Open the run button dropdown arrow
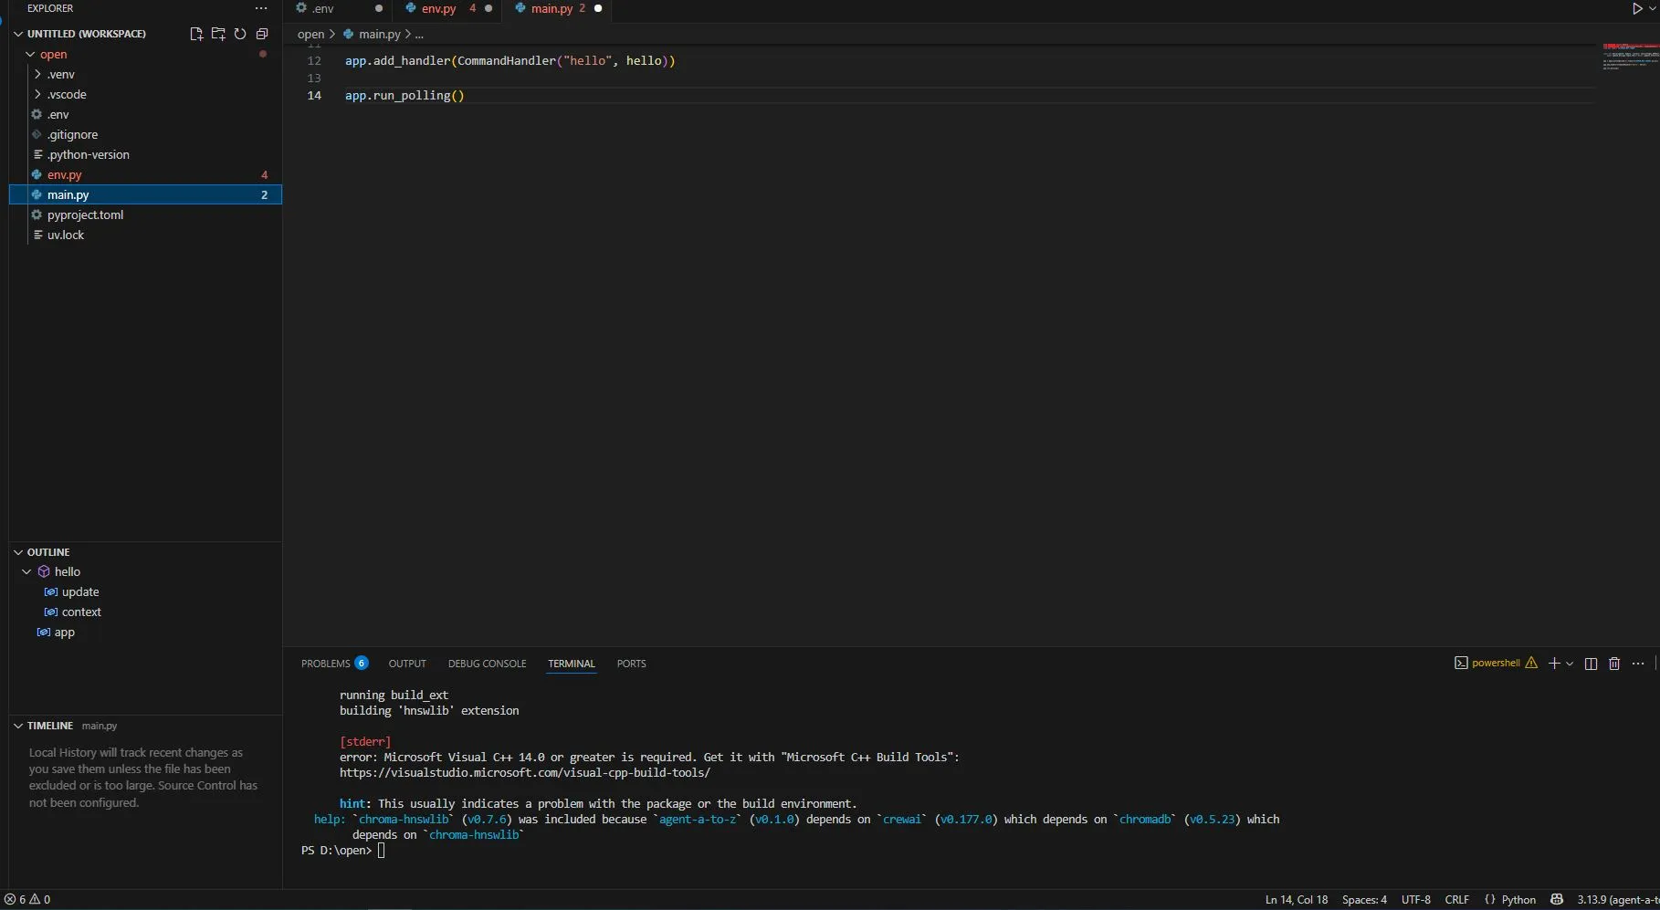Screen dimensions: 1660x910 tap(1652, 8)
